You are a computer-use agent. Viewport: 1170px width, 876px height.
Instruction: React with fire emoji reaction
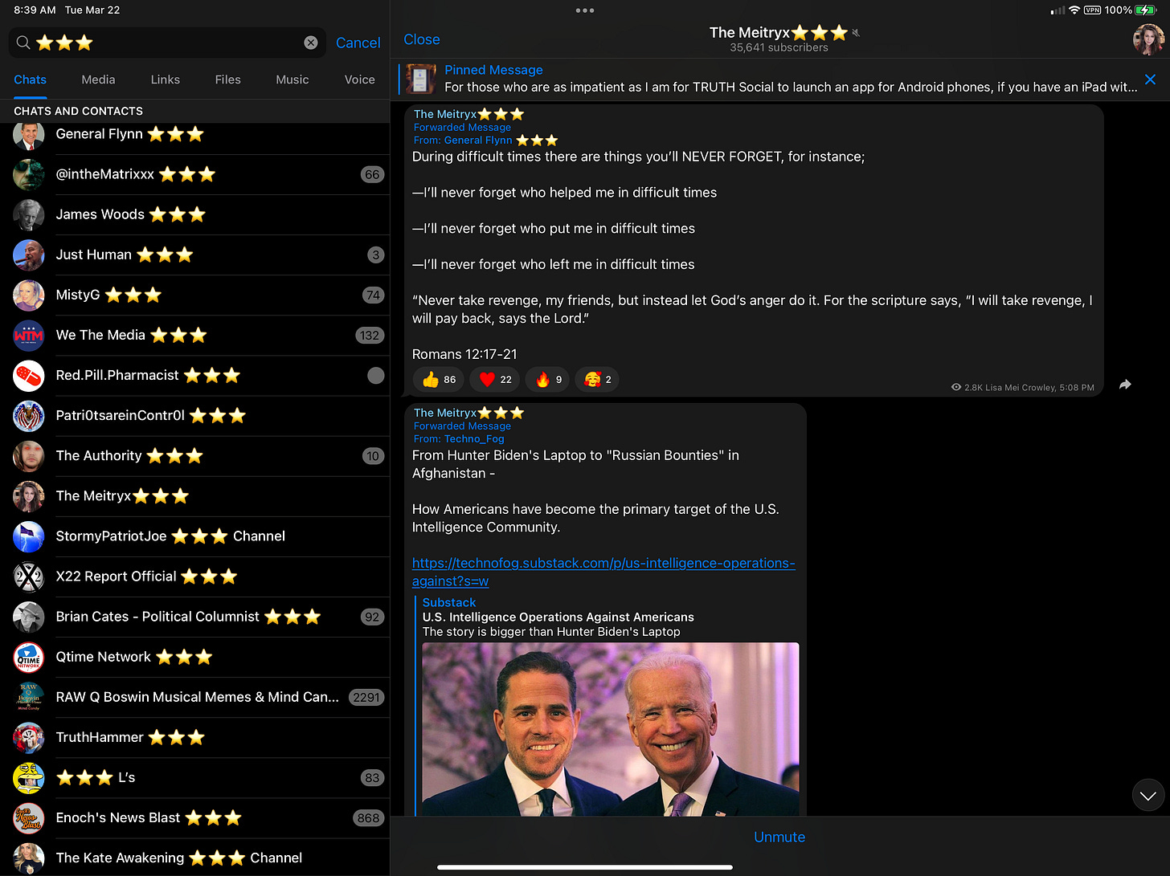(548, 379)
